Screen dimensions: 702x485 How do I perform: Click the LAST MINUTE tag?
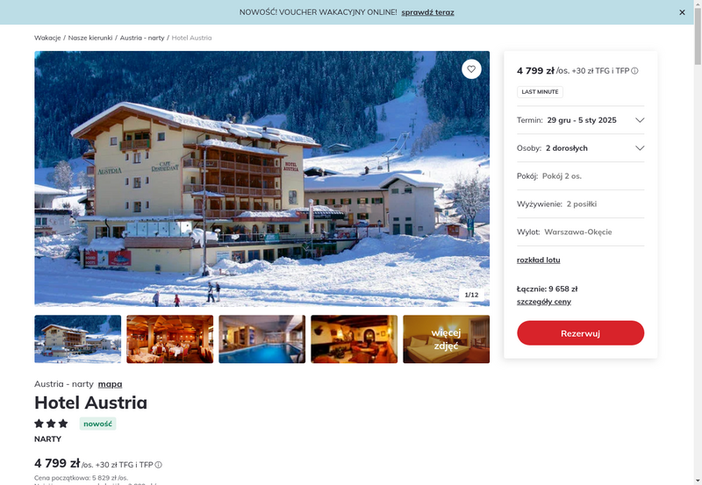click(x=540, y=92)
